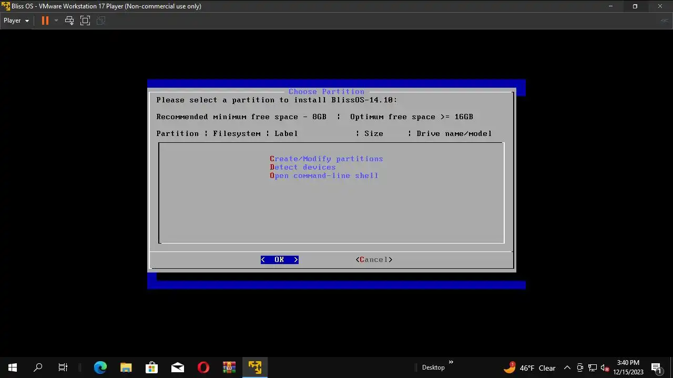Image resolution: width=673 pixels, height=378 pixels.
Task: Open the notification center icon
Action: pos(656,367)
